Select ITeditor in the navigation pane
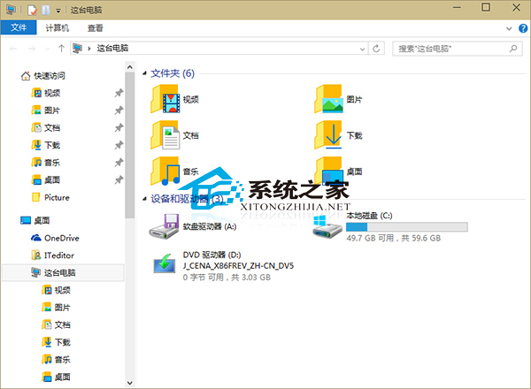Screen dimensions: 531x389 click(x=53, y=256)
